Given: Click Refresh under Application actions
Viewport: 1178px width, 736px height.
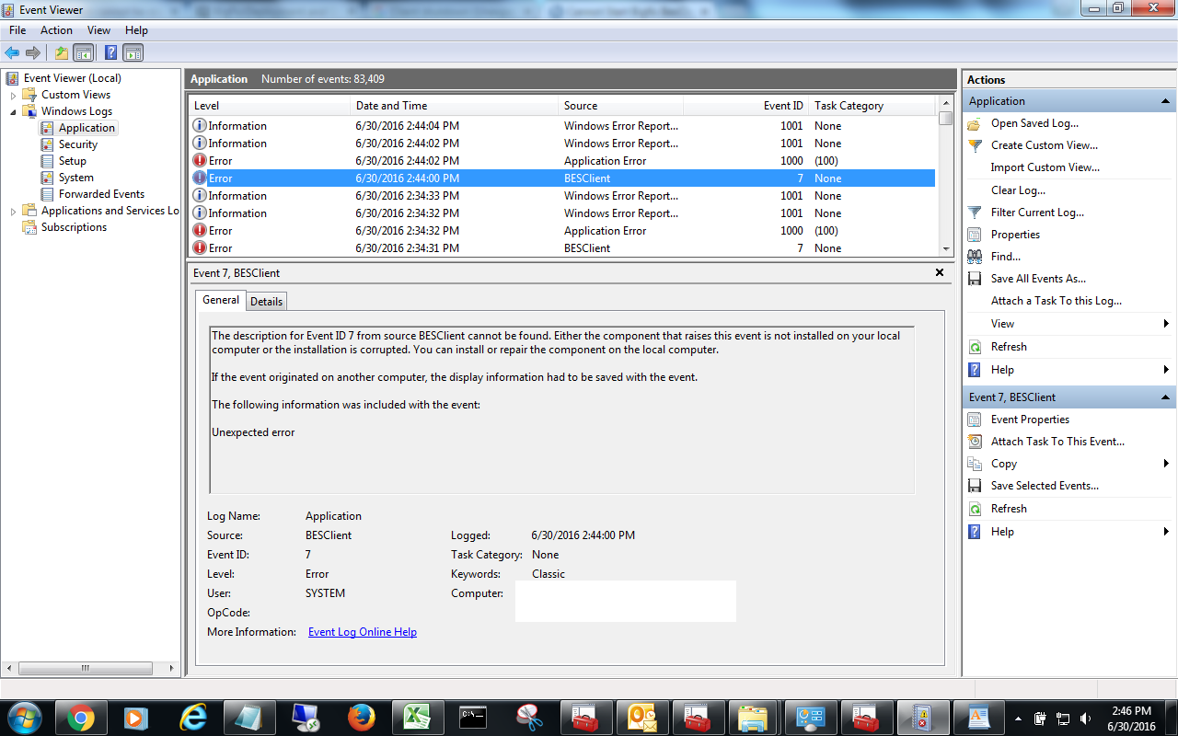Looking at the screenshot, I should [1009, 347].
